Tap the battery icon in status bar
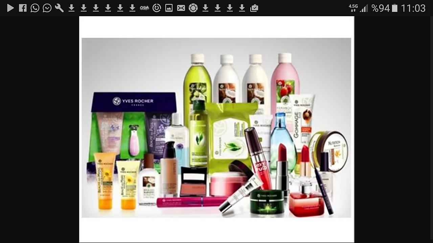Image resolution: width=433 pixels, height=243 pixels. tap(394, 8)
